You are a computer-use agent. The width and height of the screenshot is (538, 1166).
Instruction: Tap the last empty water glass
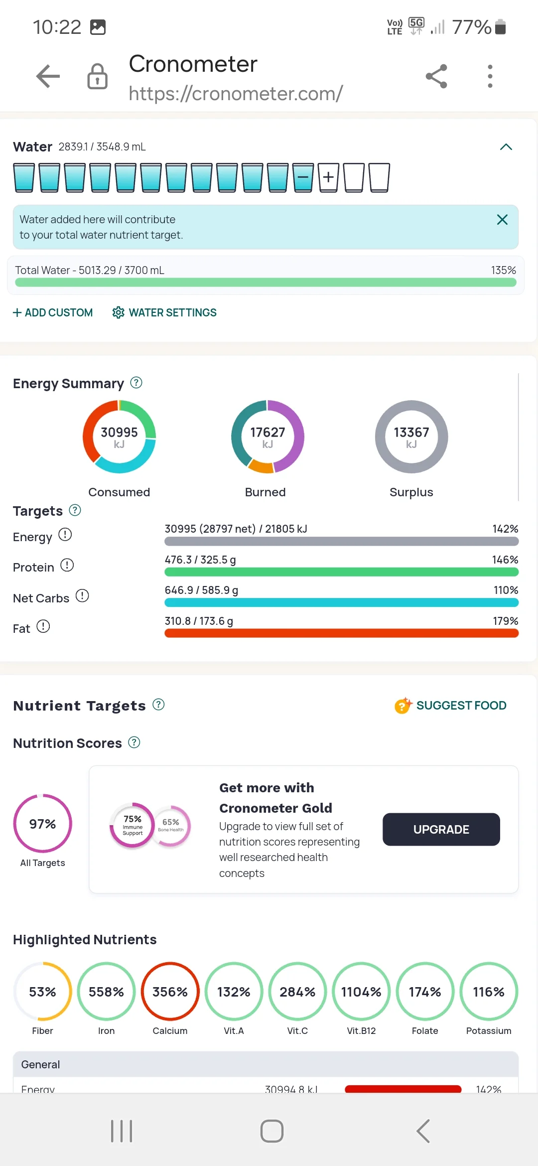379,177
